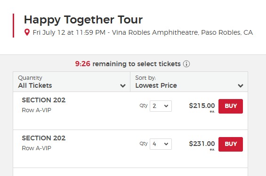
Task: Select the second SECTION 202 listing heading
Action: [x=44, y=138]
